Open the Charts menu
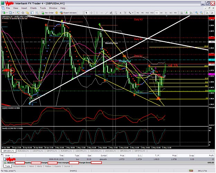Image resolution: width=216 pixels, height=173 pixels. click(33, 8)
